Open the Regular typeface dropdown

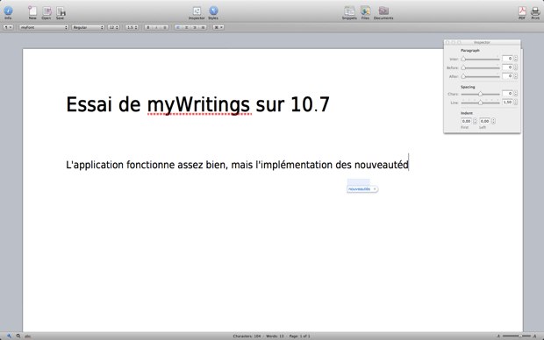(88, 27)
